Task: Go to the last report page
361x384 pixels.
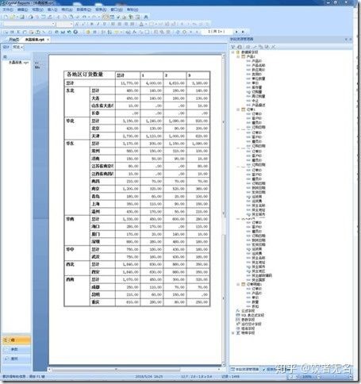Action: pyautogui.click(x=243, y=32)
